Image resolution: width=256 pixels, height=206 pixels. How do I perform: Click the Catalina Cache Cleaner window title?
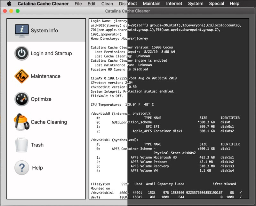pos(127,11)
